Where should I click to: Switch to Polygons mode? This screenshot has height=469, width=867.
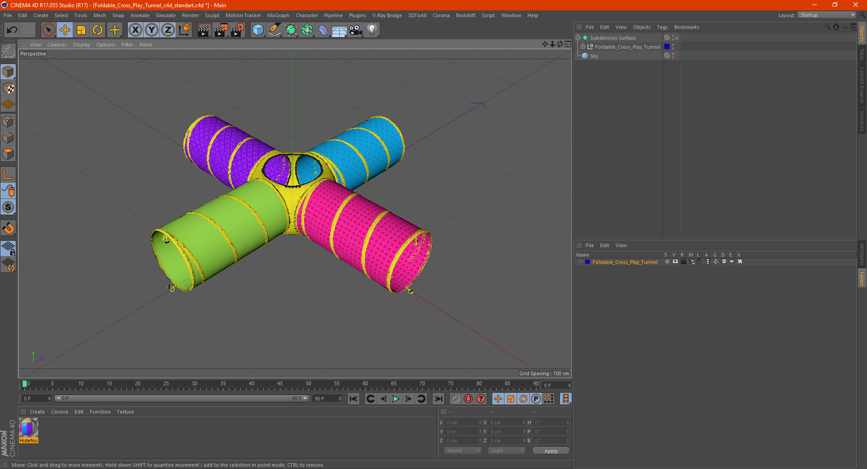[x=8, y=154]
